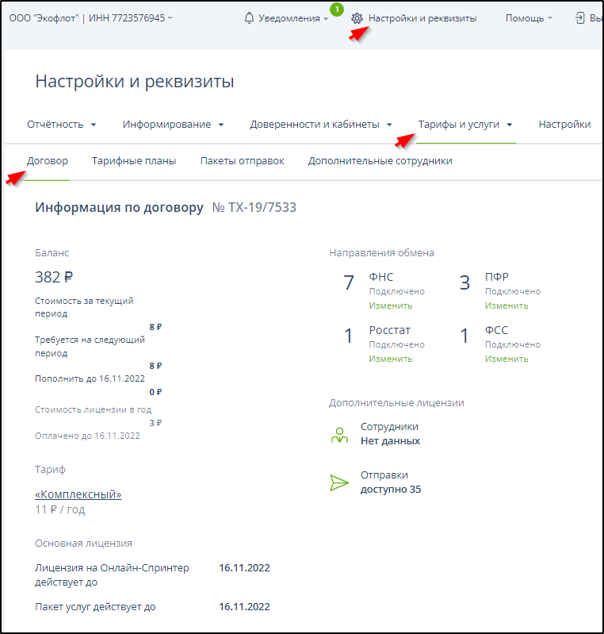Click the employees person icon
Screen dimensions: 604x634
click(339, 434)
